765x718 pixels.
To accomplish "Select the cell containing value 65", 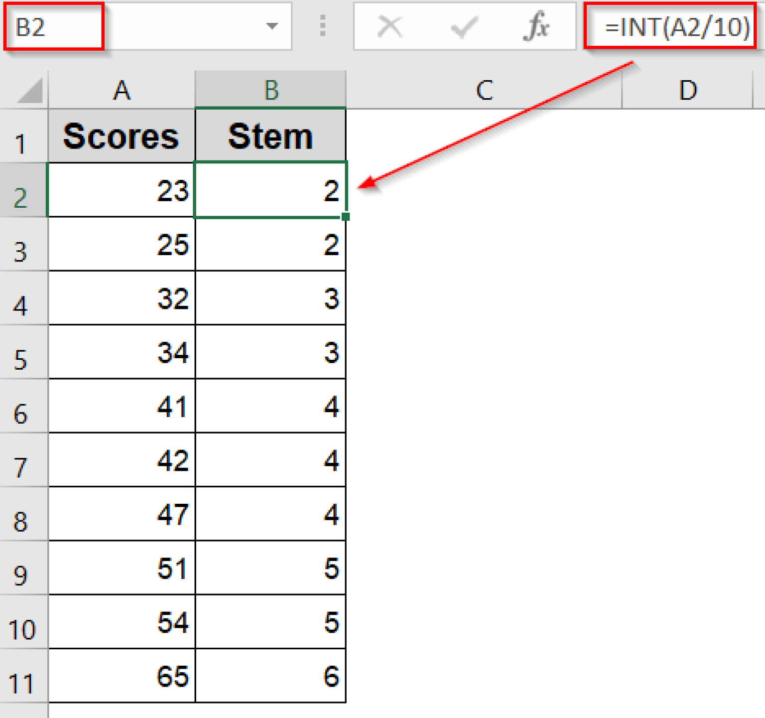I will pos(121,678).
